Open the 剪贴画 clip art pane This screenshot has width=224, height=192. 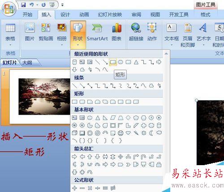coord(46,32)
